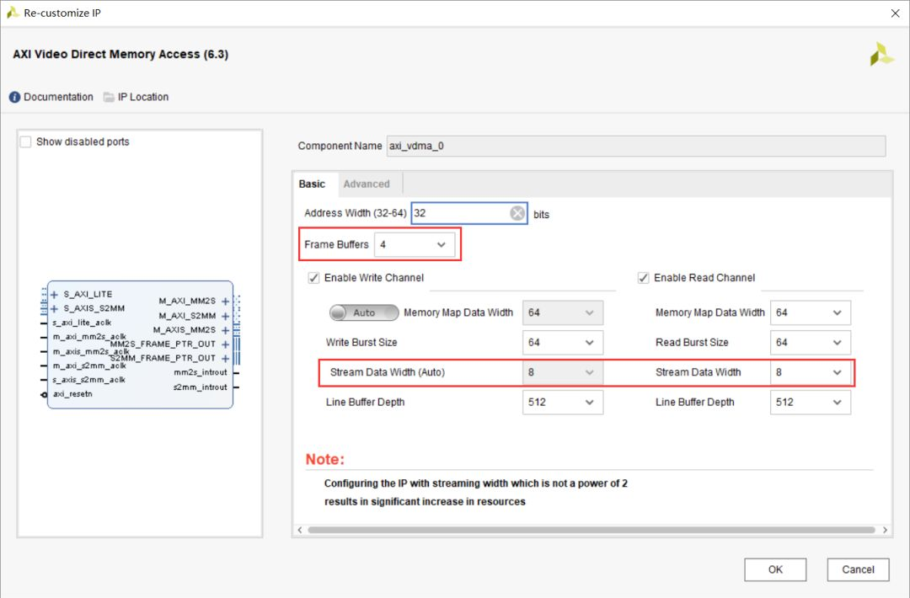Uncheck Enable Write Channel
Viewport: 910px width, 598px height.
(313, 278)
